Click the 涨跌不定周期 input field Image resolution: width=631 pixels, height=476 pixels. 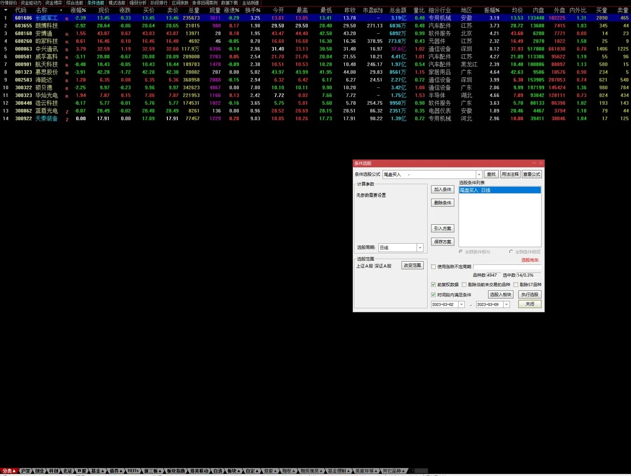click(x=507, y=267)
